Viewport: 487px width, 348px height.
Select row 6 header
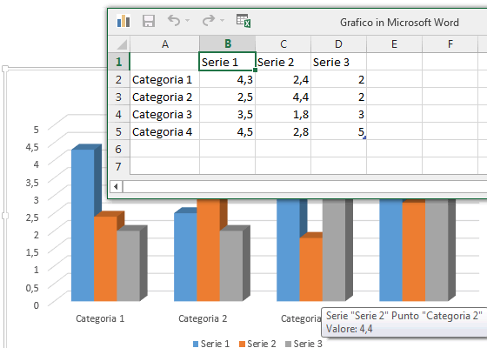[x=119, y=149]
